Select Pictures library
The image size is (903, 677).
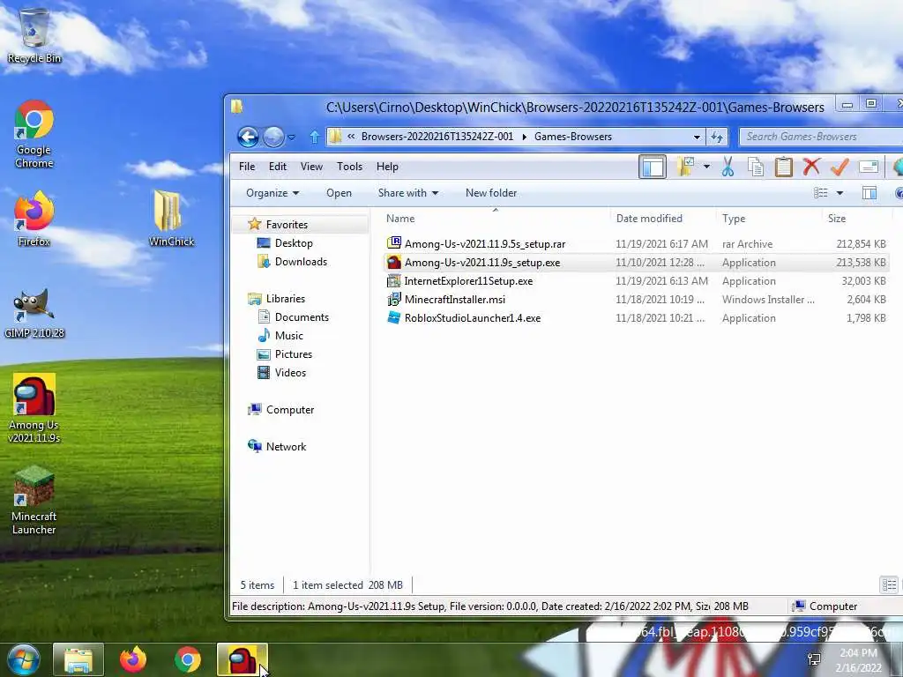click(293, 354)
